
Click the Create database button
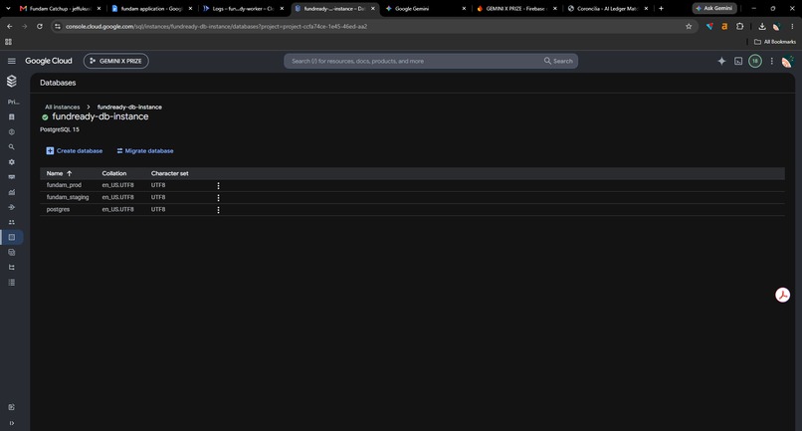[75, 151]
